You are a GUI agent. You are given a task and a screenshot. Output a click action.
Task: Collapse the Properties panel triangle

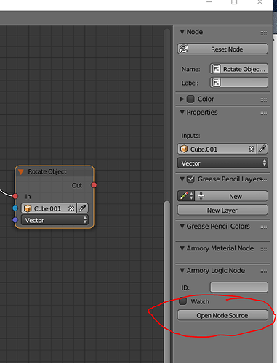click(x=182, y=112)
